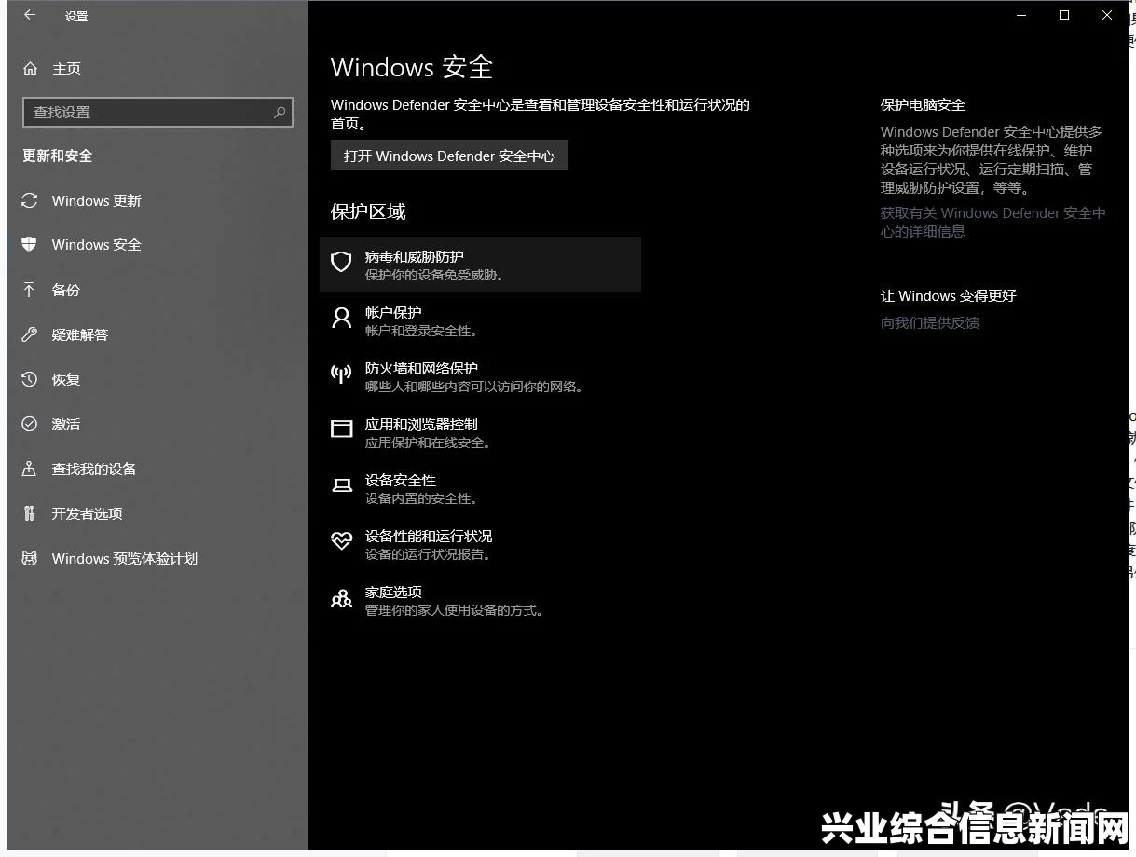Click the 疑难解答 wrench icon
1136x857 pixels.
click(x=30, y=334)
